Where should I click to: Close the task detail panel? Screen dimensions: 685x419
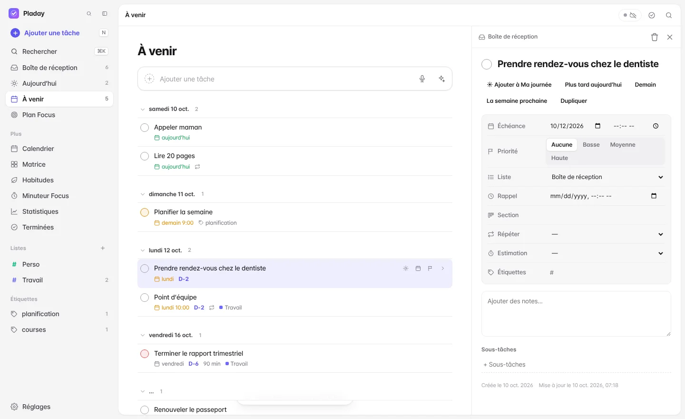point(670,37)
